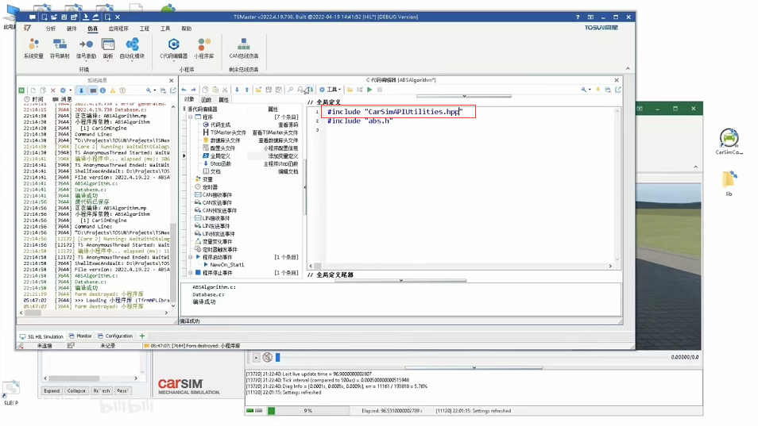Image resolution: width=758 pixels, height=426 pixels.
Task: Open the 自动化模块 automation module
Action: click(132, 48)
